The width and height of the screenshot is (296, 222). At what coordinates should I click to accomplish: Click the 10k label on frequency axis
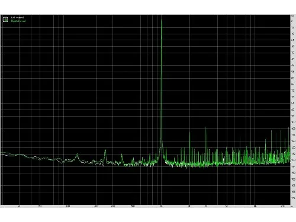point(255,207)
